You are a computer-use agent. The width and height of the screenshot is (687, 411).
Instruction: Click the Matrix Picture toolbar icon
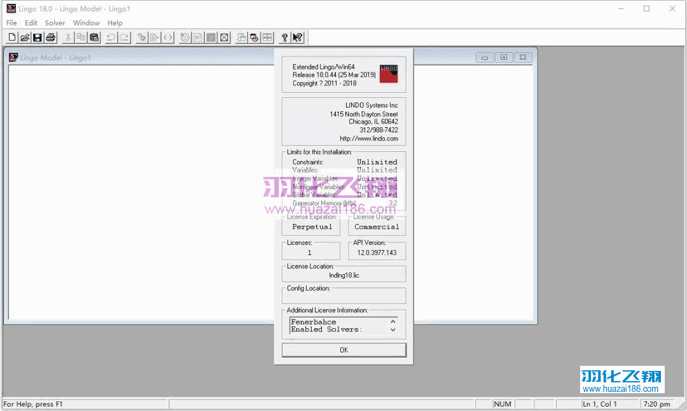click(211, 38)
